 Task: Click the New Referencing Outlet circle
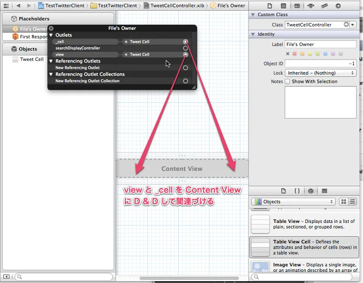[186, 68]
